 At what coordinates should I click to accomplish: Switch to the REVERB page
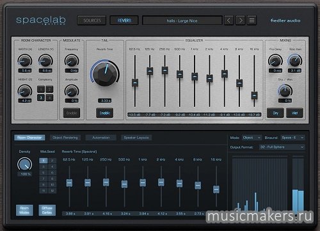click(x=124, y=20)
